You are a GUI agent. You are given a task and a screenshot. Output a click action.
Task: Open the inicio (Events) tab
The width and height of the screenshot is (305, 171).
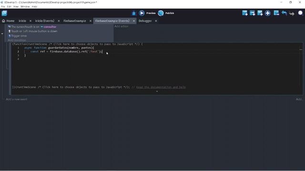[45, 21]
